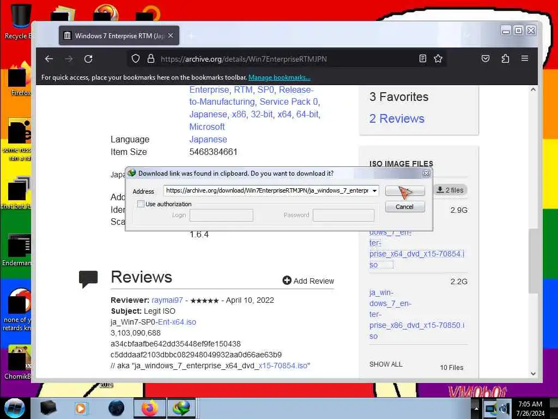Click the vertical scrollbar thumb
This screenshot has height=419, width=558.
pos(533,261)
